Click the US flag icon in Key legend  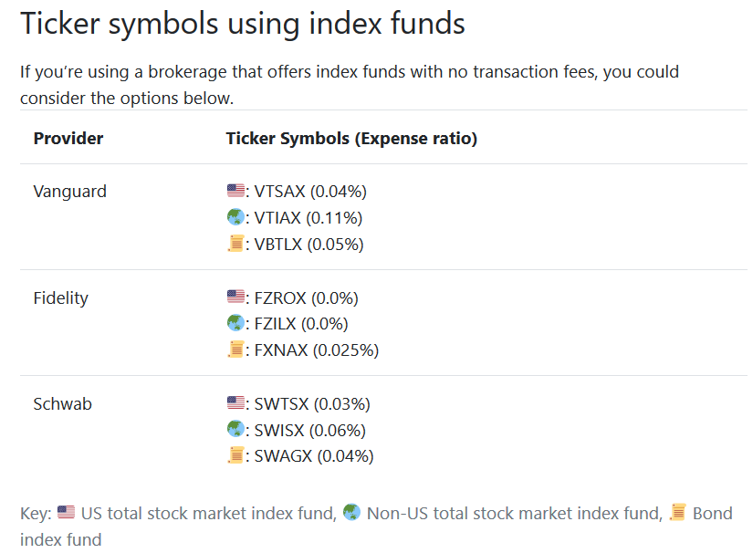[x=66, y=513]
